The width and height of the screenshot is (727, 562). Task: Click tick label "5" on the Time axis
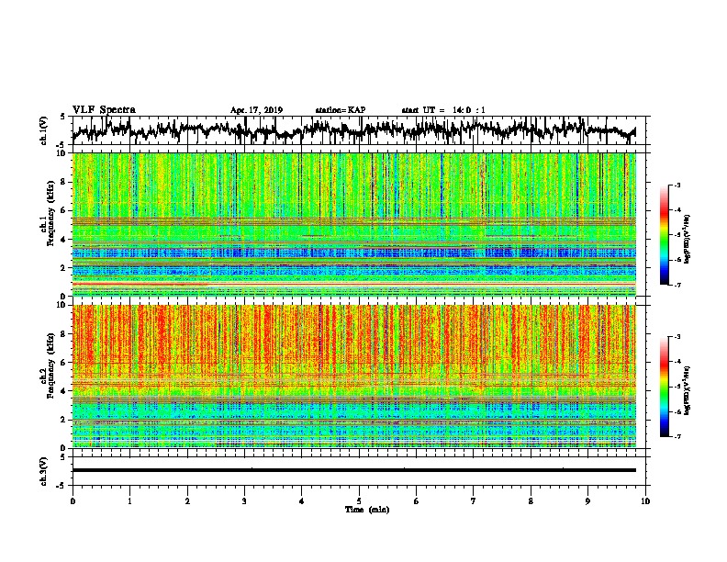tap(359, 501)
